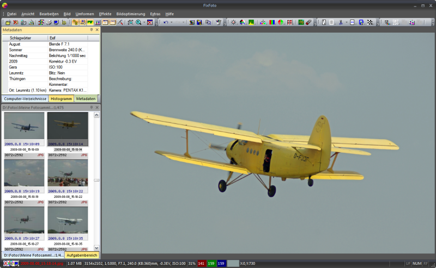Open the RGB color bars tool
The height and width of the screenshot is (268, 436).
272,22
